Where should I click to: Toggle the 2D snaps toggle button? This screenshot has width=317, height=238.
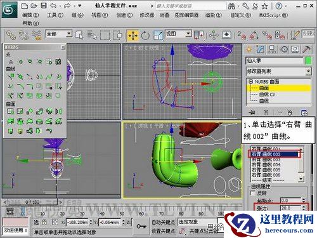click(242, 36)
